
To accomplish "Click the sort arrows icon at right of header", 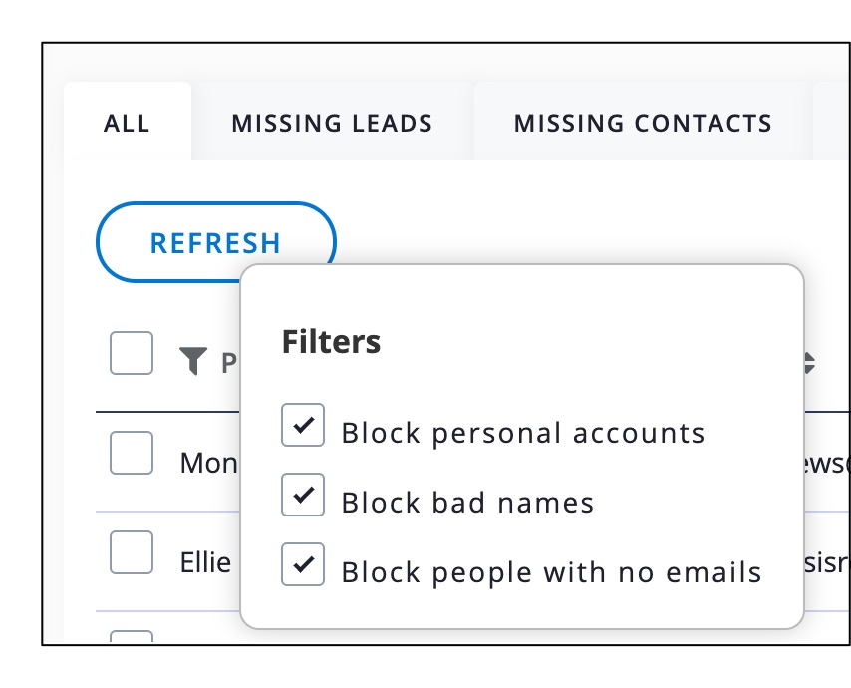I will (x=809, y=363).
